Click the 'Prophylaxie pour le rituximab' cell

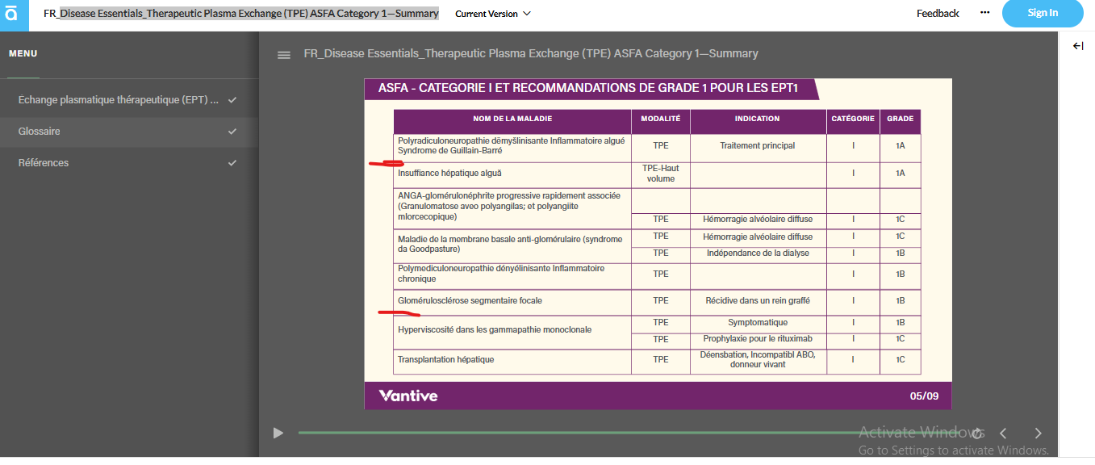[x=758, y=340]
